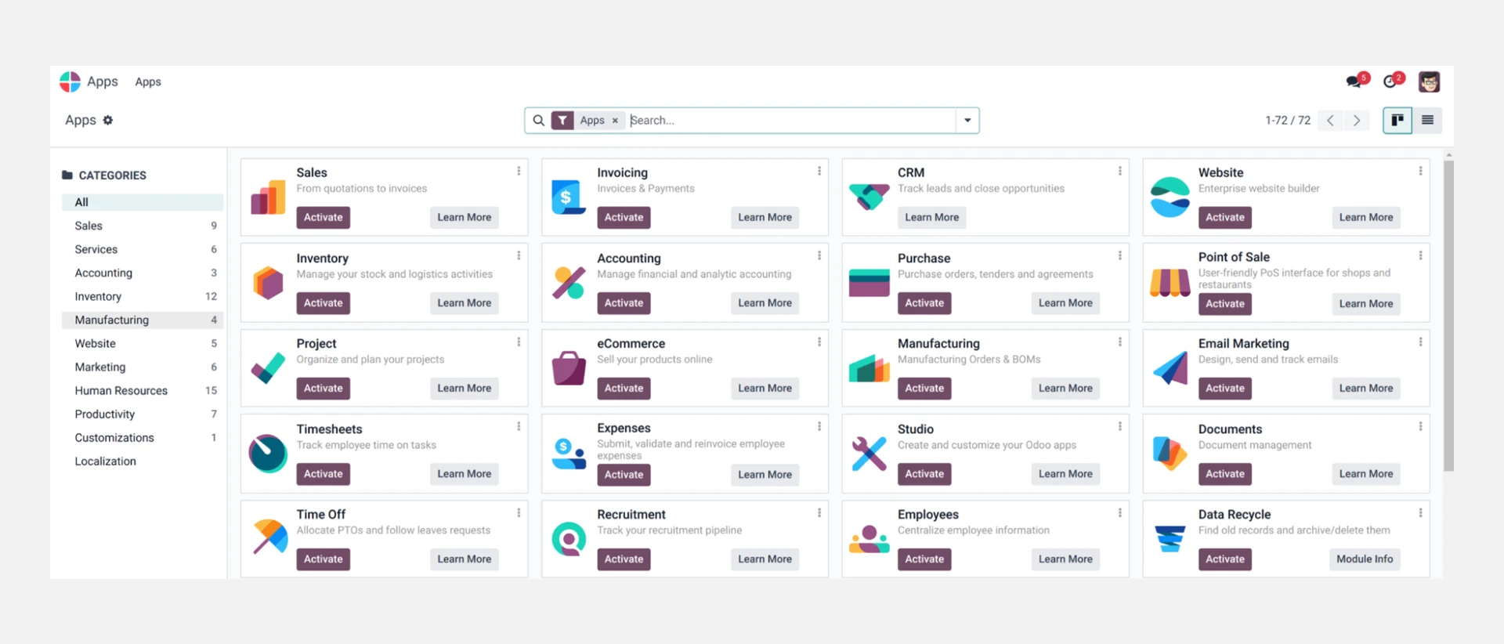1504x644 pixels.
Task: Filter by Human Resources category
Action: click(143, 390)
